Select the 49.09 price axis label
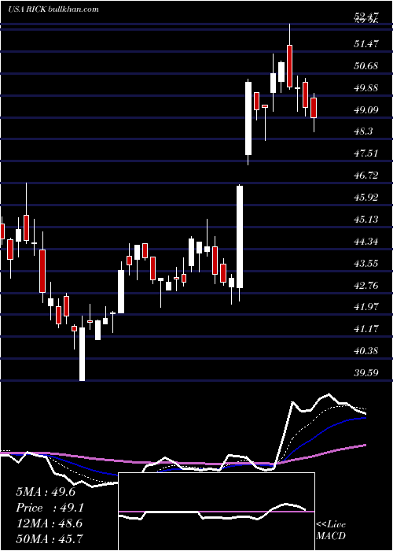The height and width of the screenshot is (551, 393). tap(367, 110)
